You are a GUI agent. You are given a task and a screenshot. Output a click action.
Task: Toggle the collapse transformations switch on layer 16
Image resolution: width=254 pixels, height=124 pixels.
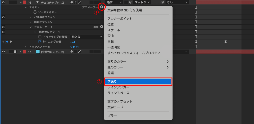click(x=75, y=2)
